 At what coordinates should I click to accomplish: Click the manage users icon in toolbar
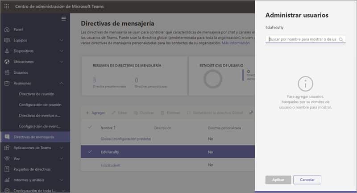[251, 113]
